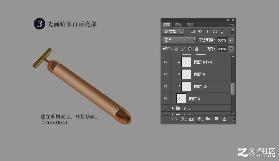Select the 图层 10 layer name

coord(200,87)
